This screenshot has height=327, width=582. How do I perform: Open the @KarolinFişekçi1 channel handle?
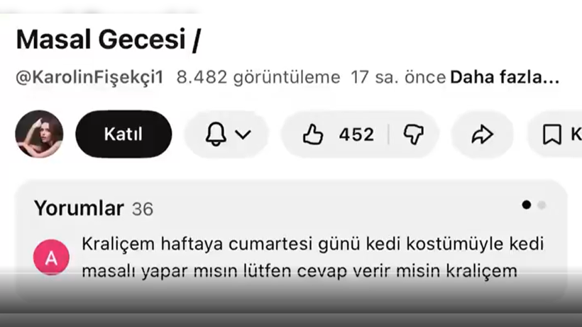89,77
